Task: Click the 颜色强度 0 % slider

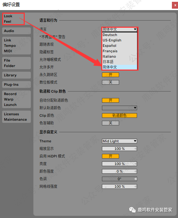Action: tap(120, 171)
